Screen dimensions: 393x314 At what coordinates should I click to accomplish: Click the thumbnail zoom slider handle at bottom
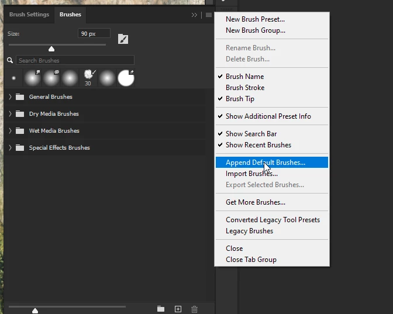[35, 310]
